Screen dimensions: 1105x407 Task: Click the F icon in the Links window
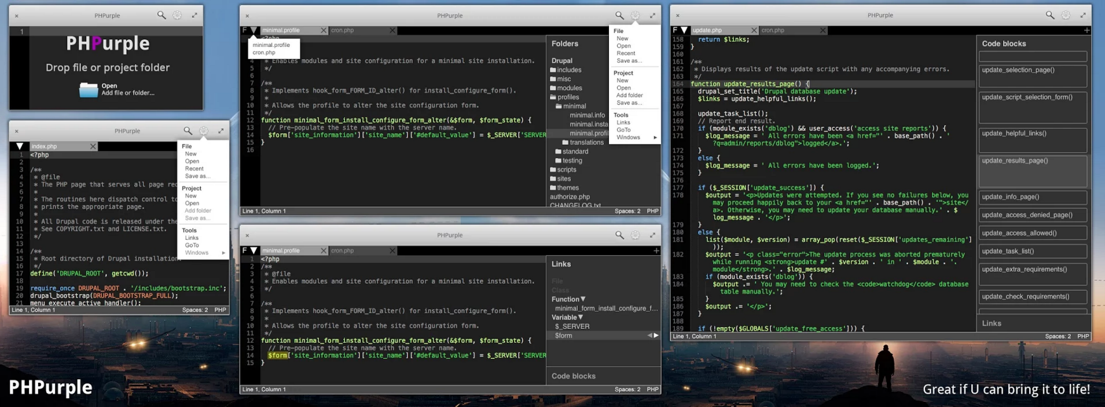pyautogui.click(x=244, y=250)
